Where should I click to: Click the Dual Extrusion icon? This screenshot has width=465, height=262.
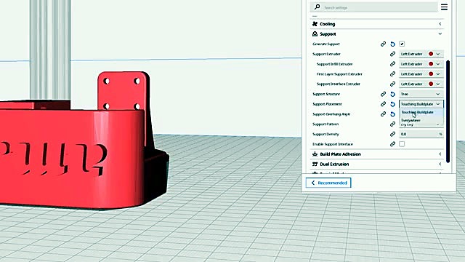[x=315, y=164]
